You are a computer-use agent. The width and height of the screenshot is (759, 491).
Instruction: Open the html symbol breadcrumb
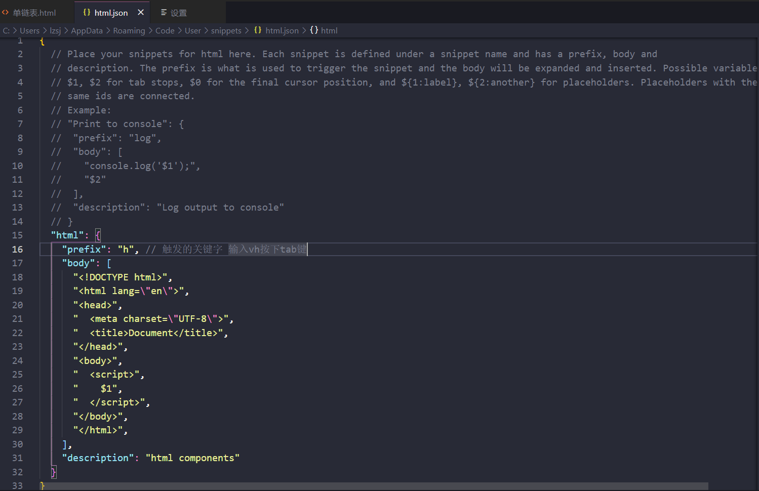tap(329, 30)
